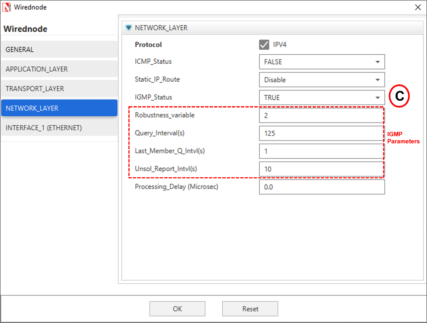Click the circled C annotation marker
This screenshot has height=323, width=427.
click(399, 96)
